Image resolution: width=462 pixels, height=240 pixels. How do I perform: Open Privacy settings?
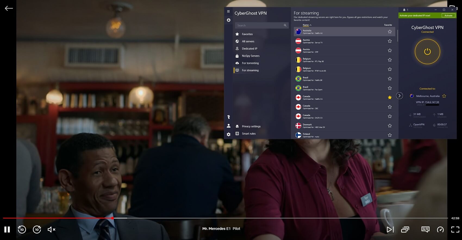[251, 126]
